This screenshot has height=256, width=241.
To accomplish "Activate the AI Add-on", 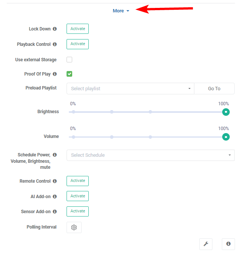I will (78, 196).
